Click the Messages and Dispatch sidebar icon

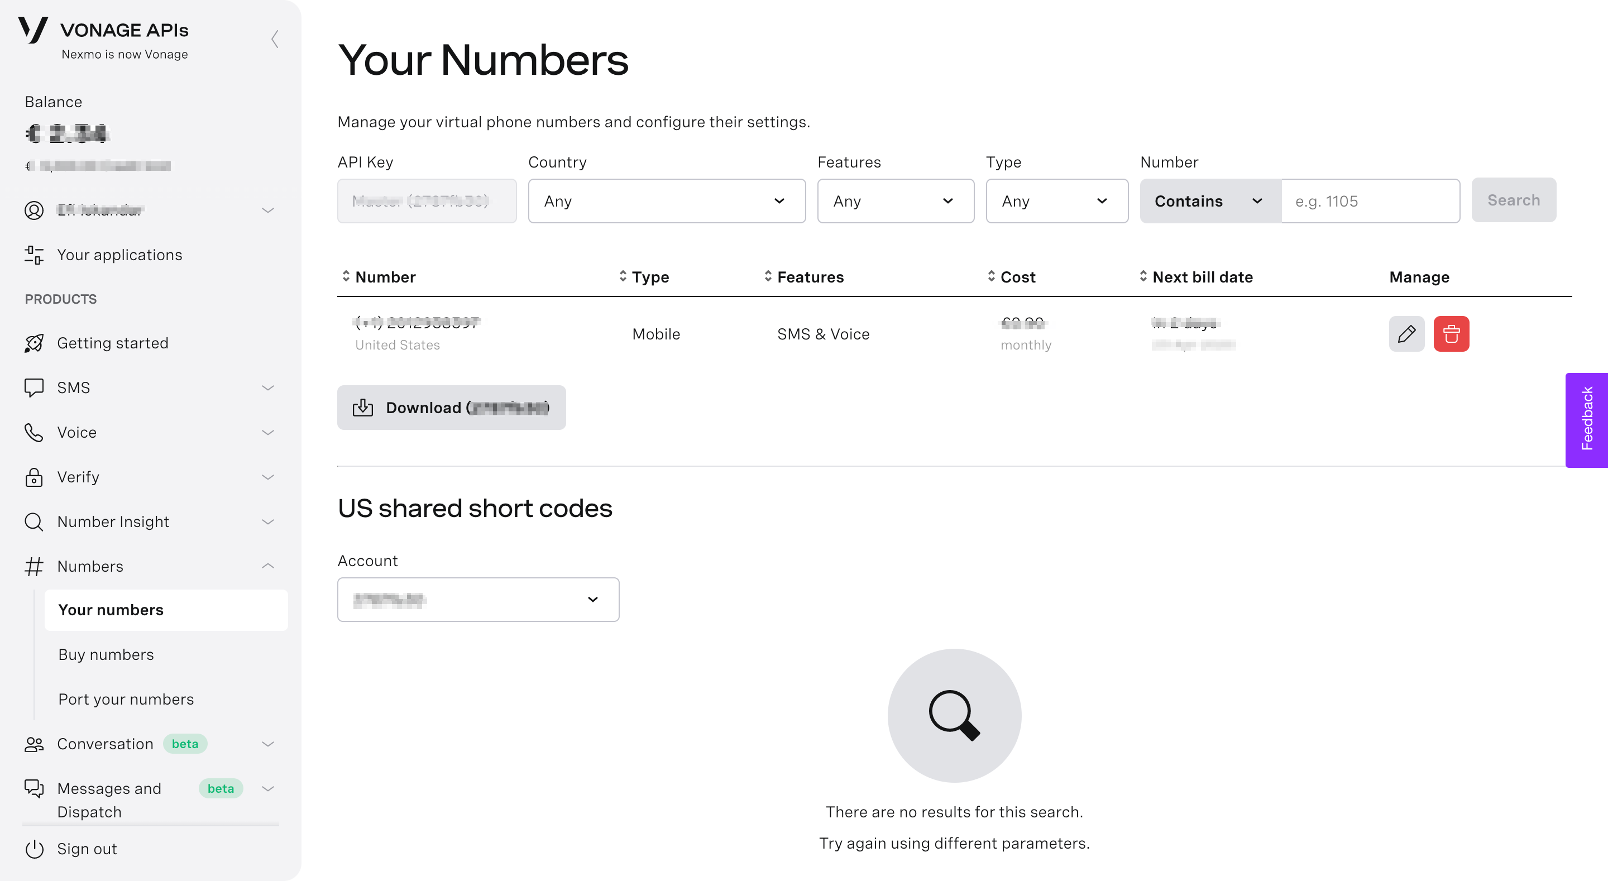pyautogui.click(x=33, y=789)
